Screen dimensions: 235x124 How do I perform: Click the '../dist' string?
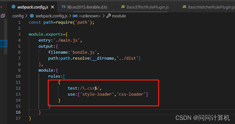(127, 58)
